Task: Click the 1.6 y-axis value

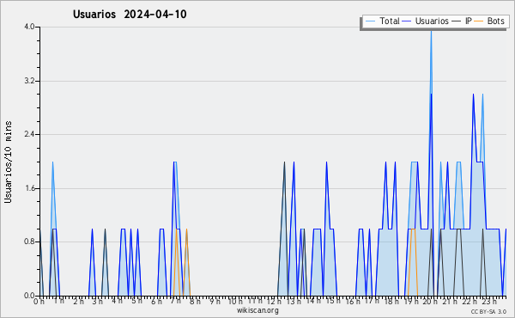Action: (29, 188)
